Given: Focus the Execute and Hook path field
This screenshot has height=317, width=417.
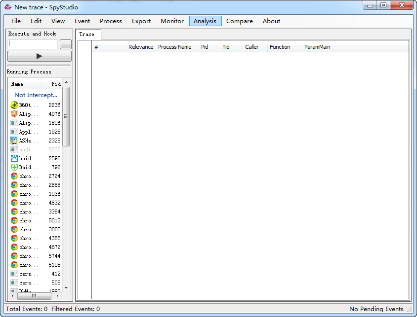Looking at the screenshot, I should click(33, 44).
